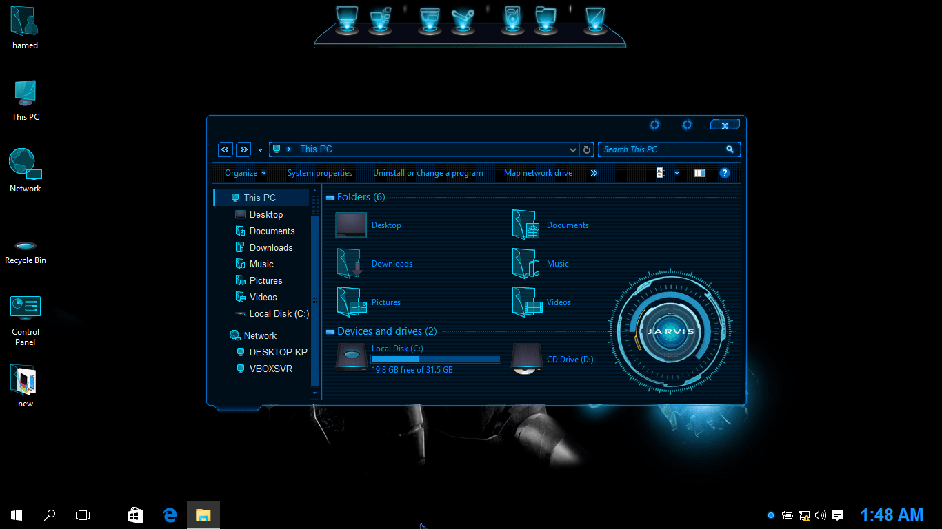This screenshot has width=942, height=529.
Task: Open the Downloads folder in main pane
Action: (374, 264)
